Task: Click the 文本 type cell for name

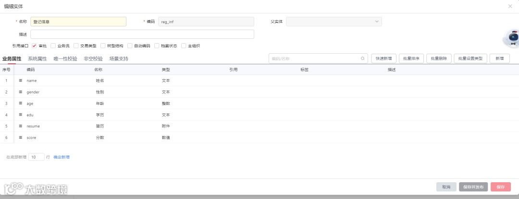Action: pyautogui.click(x=166, y=81)
